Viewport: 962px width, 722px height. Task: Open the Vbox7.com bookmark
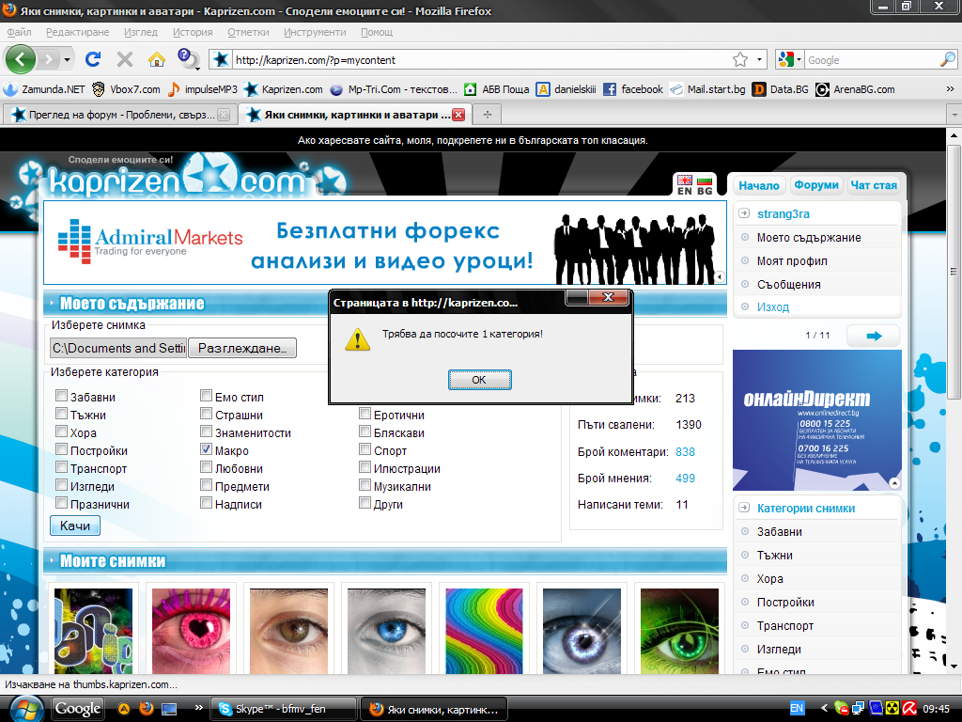pos(126,89)
